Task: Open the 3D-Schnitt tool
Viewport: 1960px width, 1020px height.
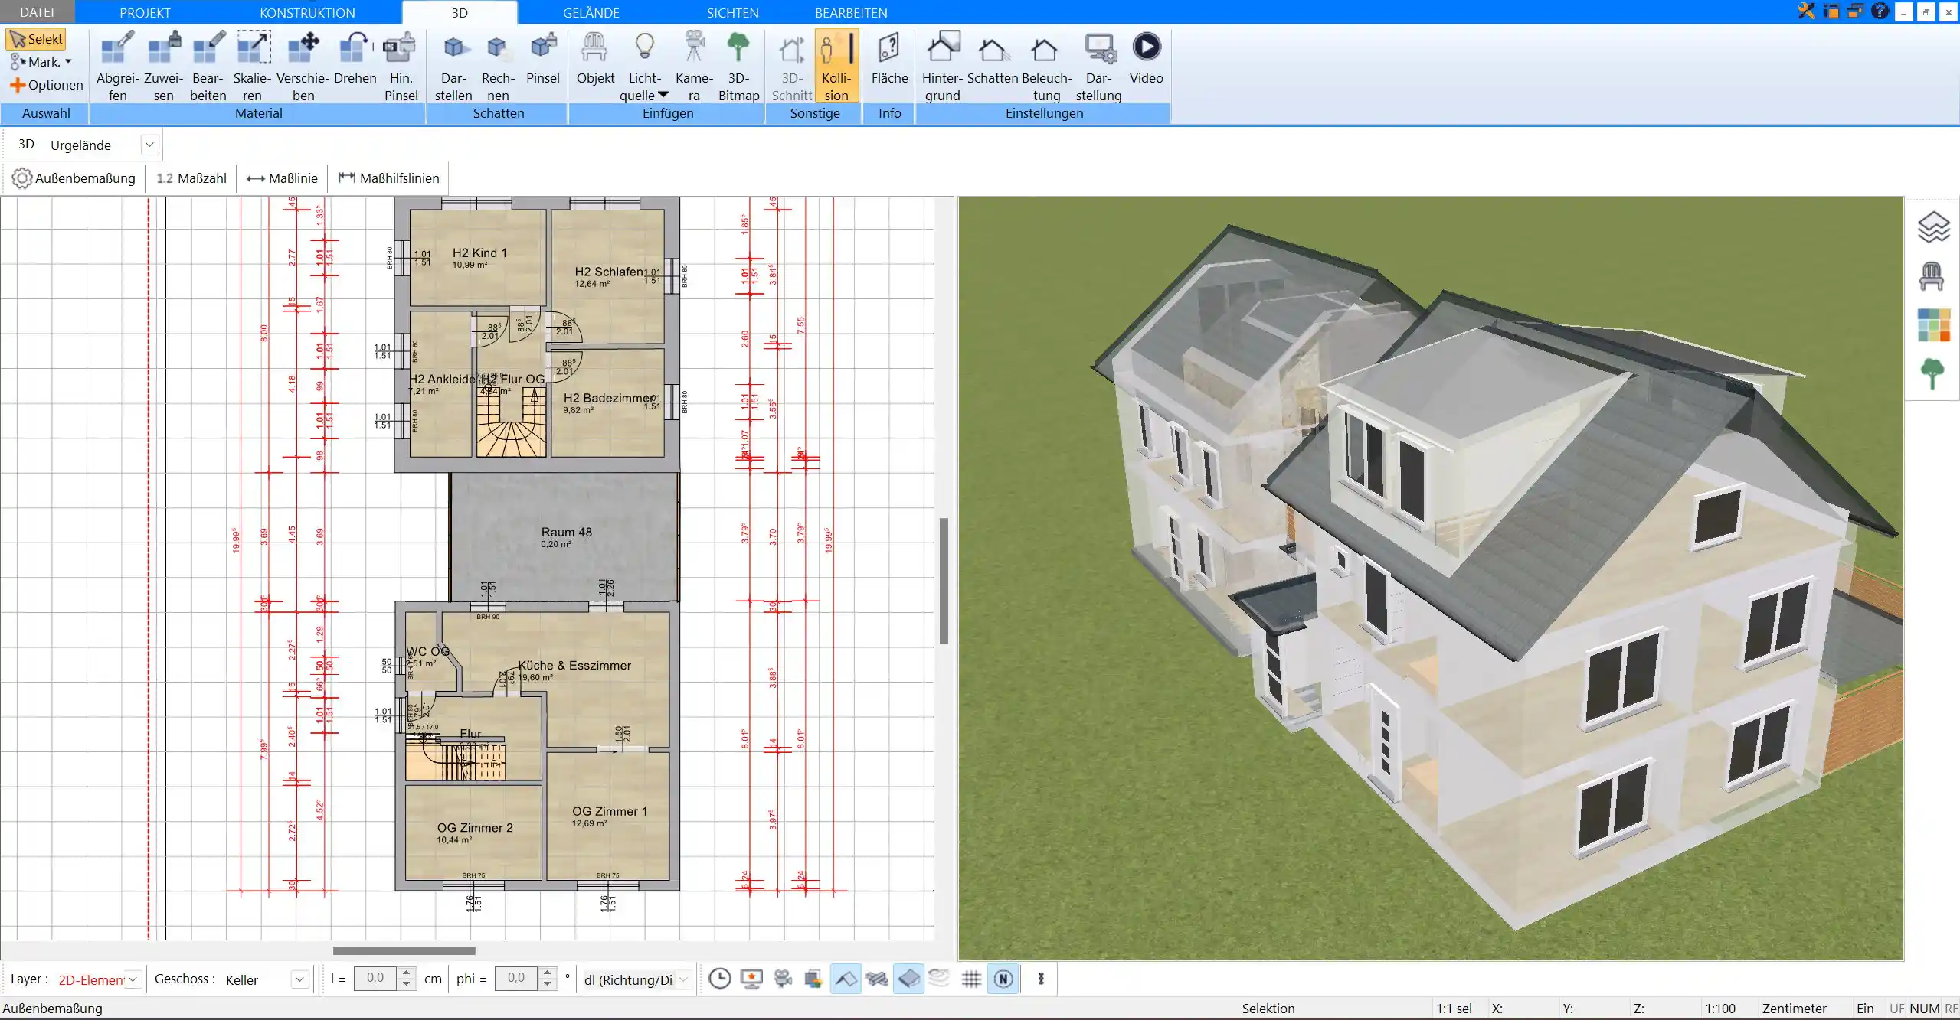Action: [x=792, y=66]
